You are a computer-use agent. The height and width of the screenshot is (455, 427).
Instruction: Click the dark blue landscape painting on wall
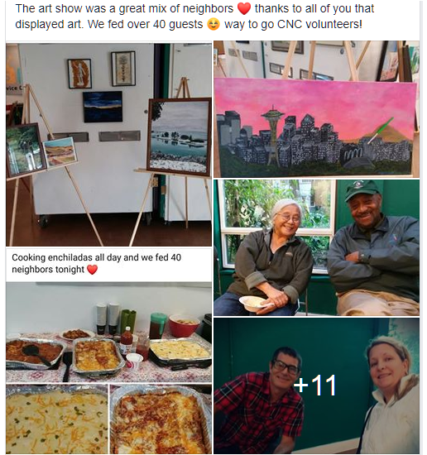103,107
